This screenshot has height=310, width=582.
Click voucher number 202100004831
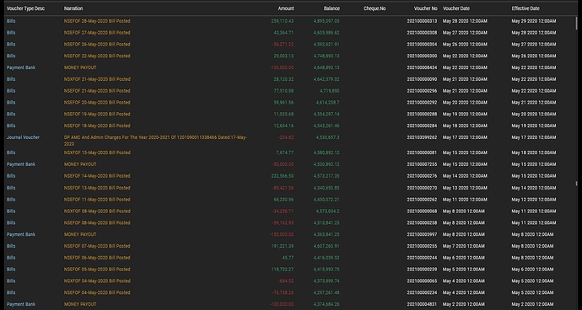(422, 304)
